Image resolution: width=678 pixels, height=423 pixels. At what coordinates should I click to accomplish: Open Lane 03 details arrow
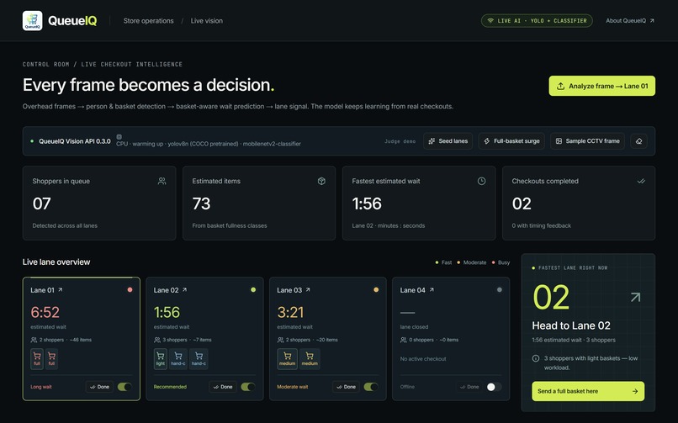click(308, 290)
